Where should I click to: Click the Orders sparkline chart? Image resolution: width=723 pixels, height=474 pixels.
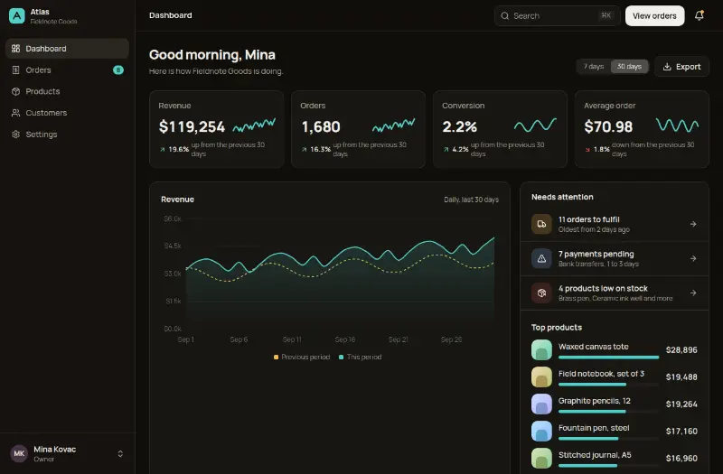pyautogui.click(x=394, y=125)
